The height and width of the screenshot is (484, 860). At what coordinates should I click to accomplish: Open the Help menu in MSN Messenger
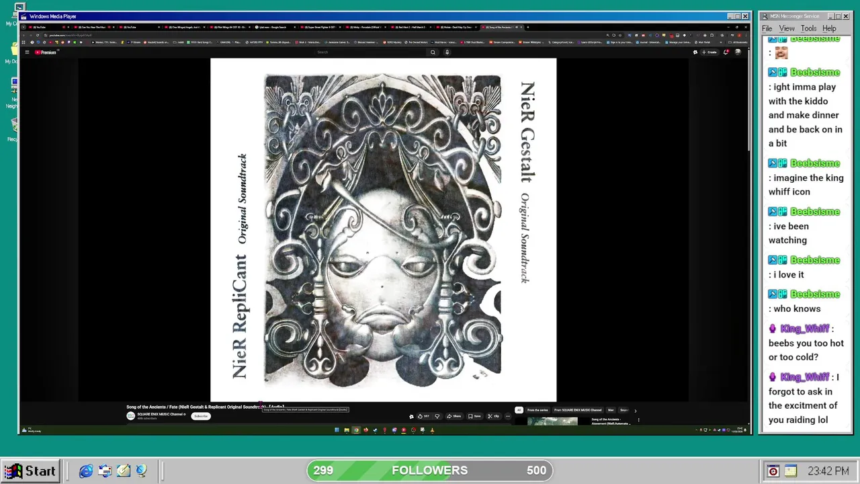[829, 28]
